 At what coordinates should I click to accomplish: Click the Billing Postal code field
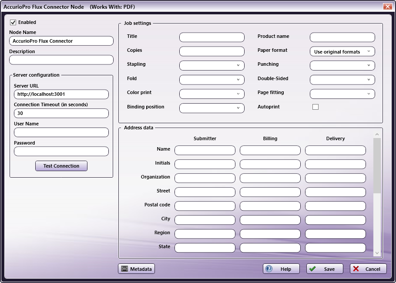(270, 206)
